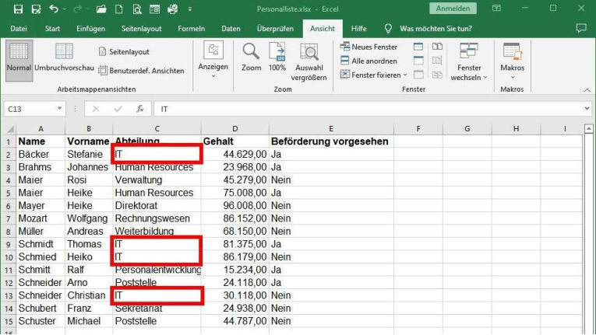This screenshot has height=335, width=596.
Task: Click the split window (Teilen) icon
Action: point(418,47)
